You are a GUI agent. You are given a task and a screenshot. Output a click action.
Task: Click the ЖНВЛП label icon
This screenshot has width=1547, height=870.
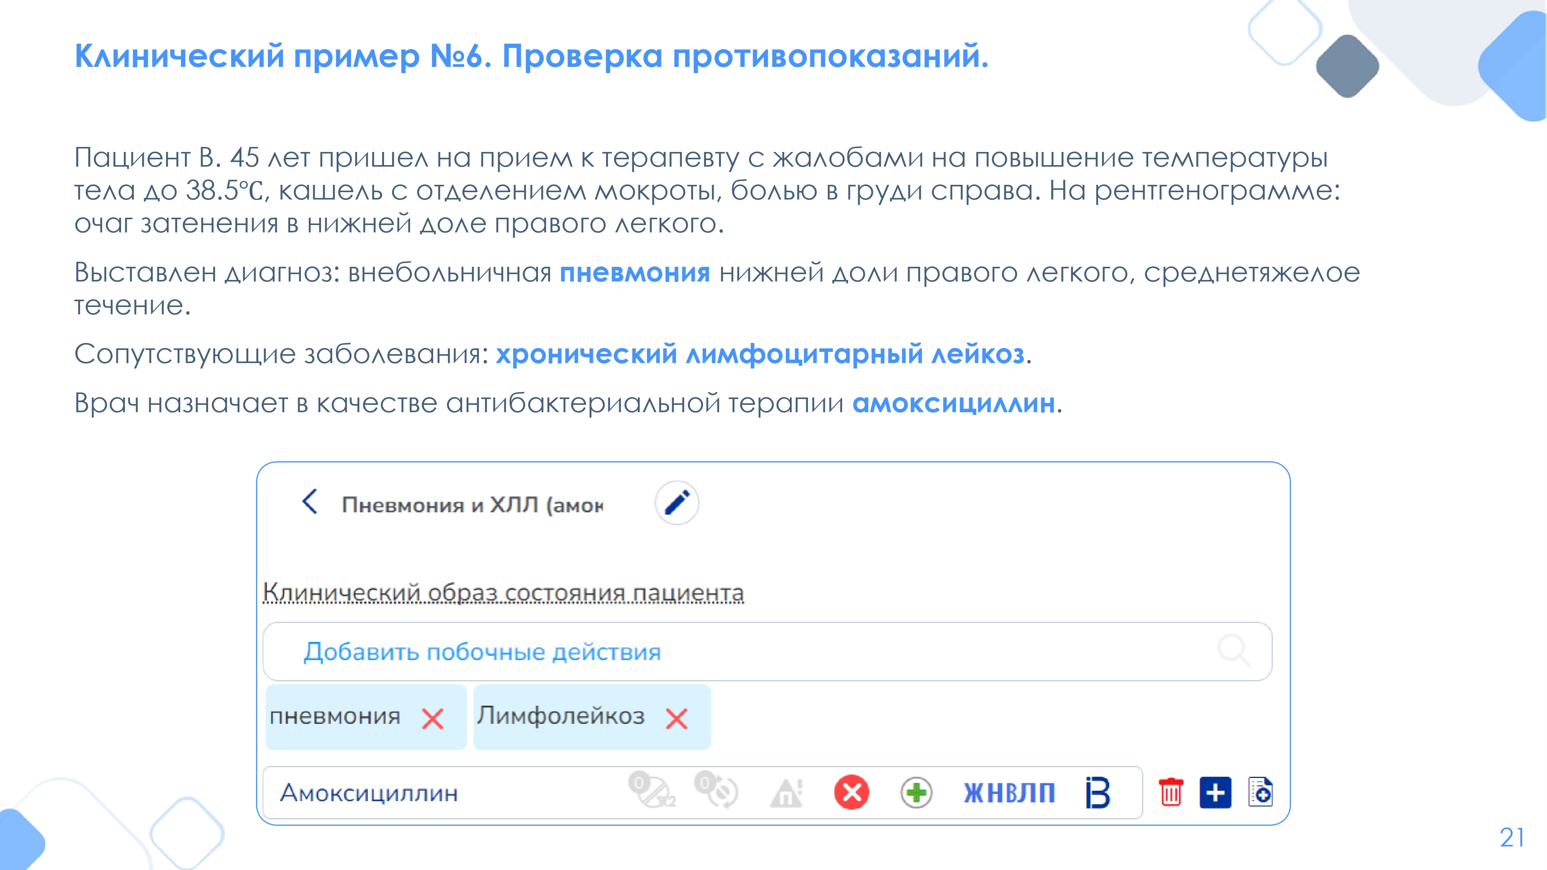[1009, 793]
